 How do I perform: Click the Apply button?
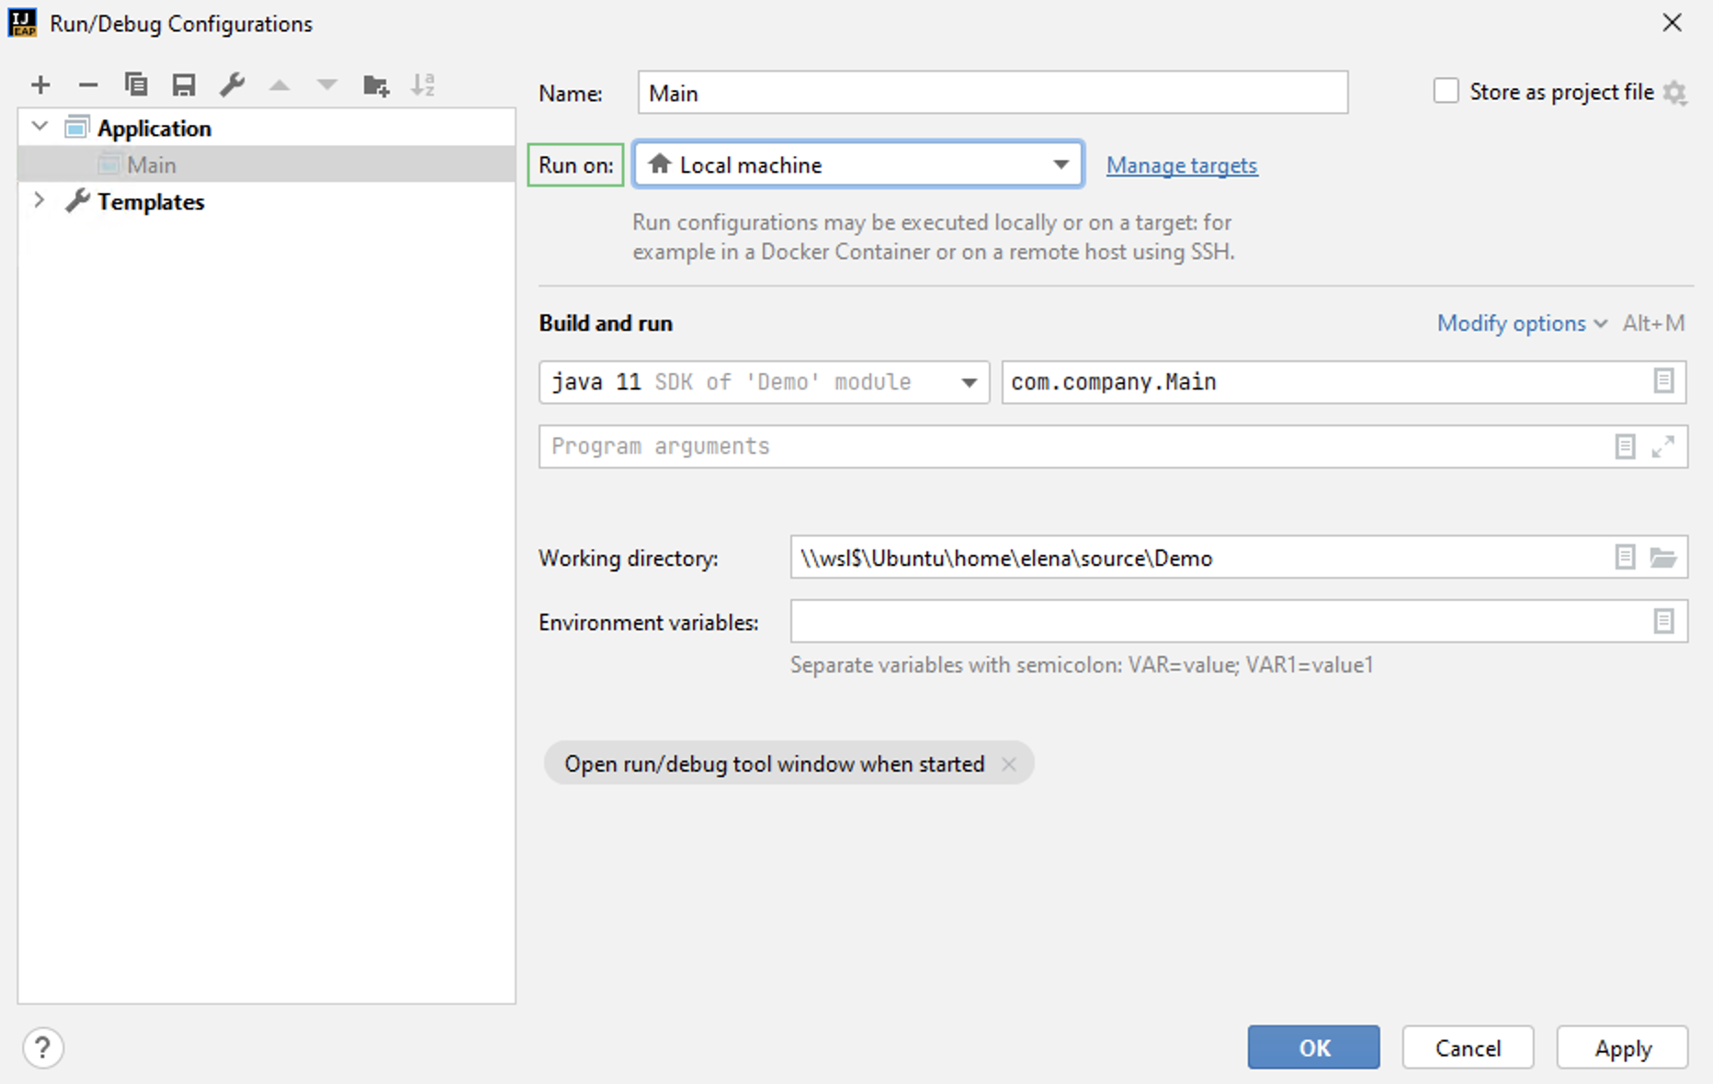tap(1622, 1047)
